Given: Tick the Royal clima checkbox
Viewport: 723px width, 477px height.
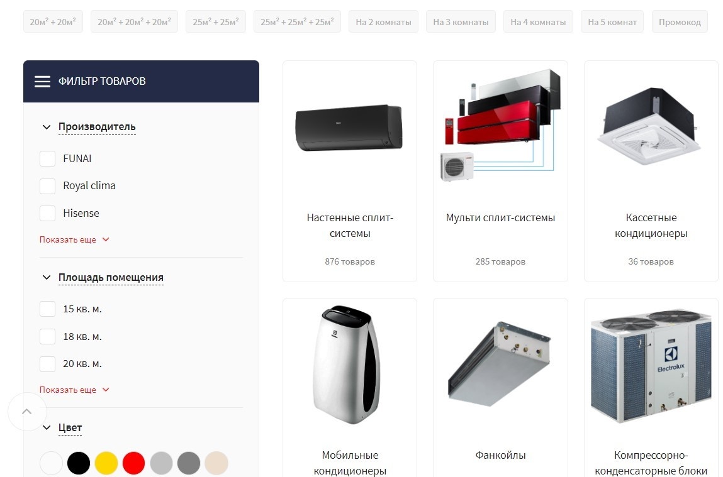Looking at the screenshot, I should click(x=47, y=186).
